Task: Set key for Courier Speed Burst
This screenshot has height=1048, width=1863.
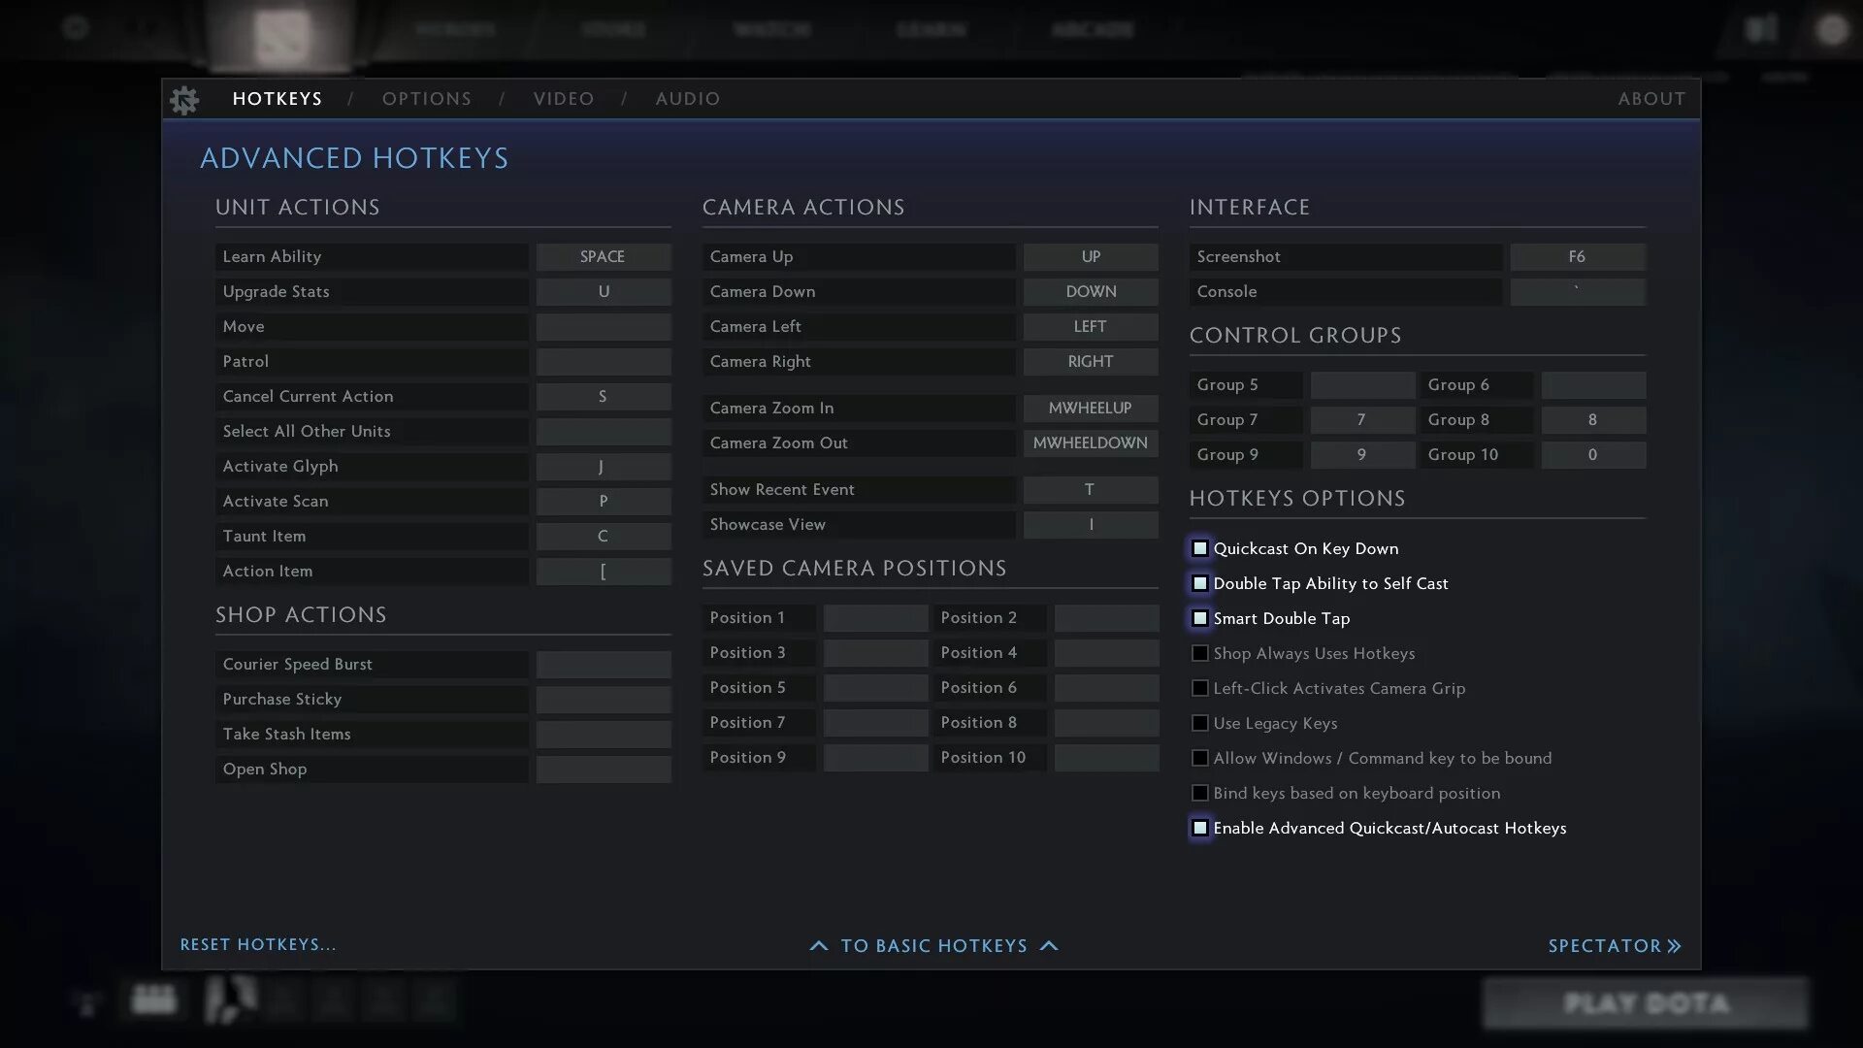Action: (604, 665)
